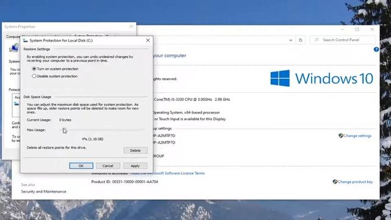Click the Search Control Panel field
The image size is (391, 220).
(x=342, y=40)
